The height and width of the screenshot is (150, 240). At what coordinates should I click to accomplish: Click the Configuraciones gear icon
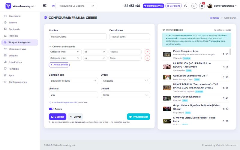pos(5,82)
